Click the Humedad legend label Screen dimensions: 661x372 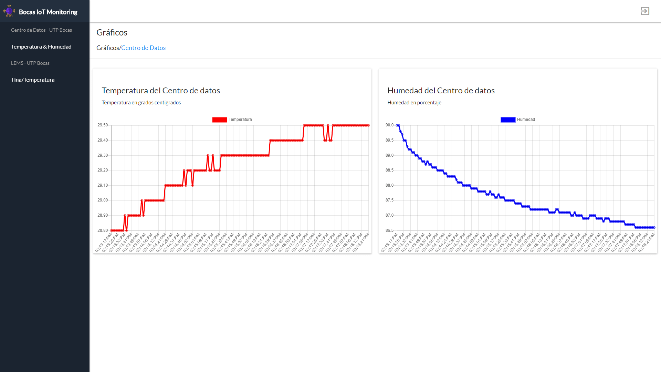click(x=526, y=120)
